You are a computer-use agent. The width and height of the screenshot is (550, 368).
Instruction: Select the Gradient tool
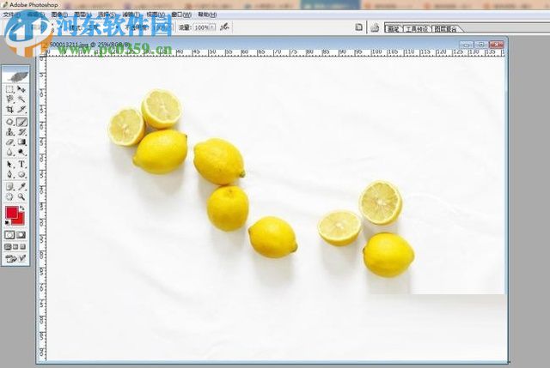21,142
